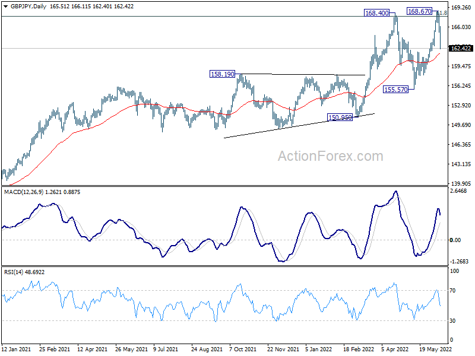The height and width of the screenshot is (356, 475).
Task: Click the 169.260 price axis label
Action: click(x=461, y=8)
